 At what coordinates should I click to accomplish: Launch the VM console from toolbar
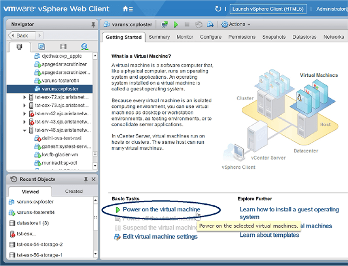(164, 24)
